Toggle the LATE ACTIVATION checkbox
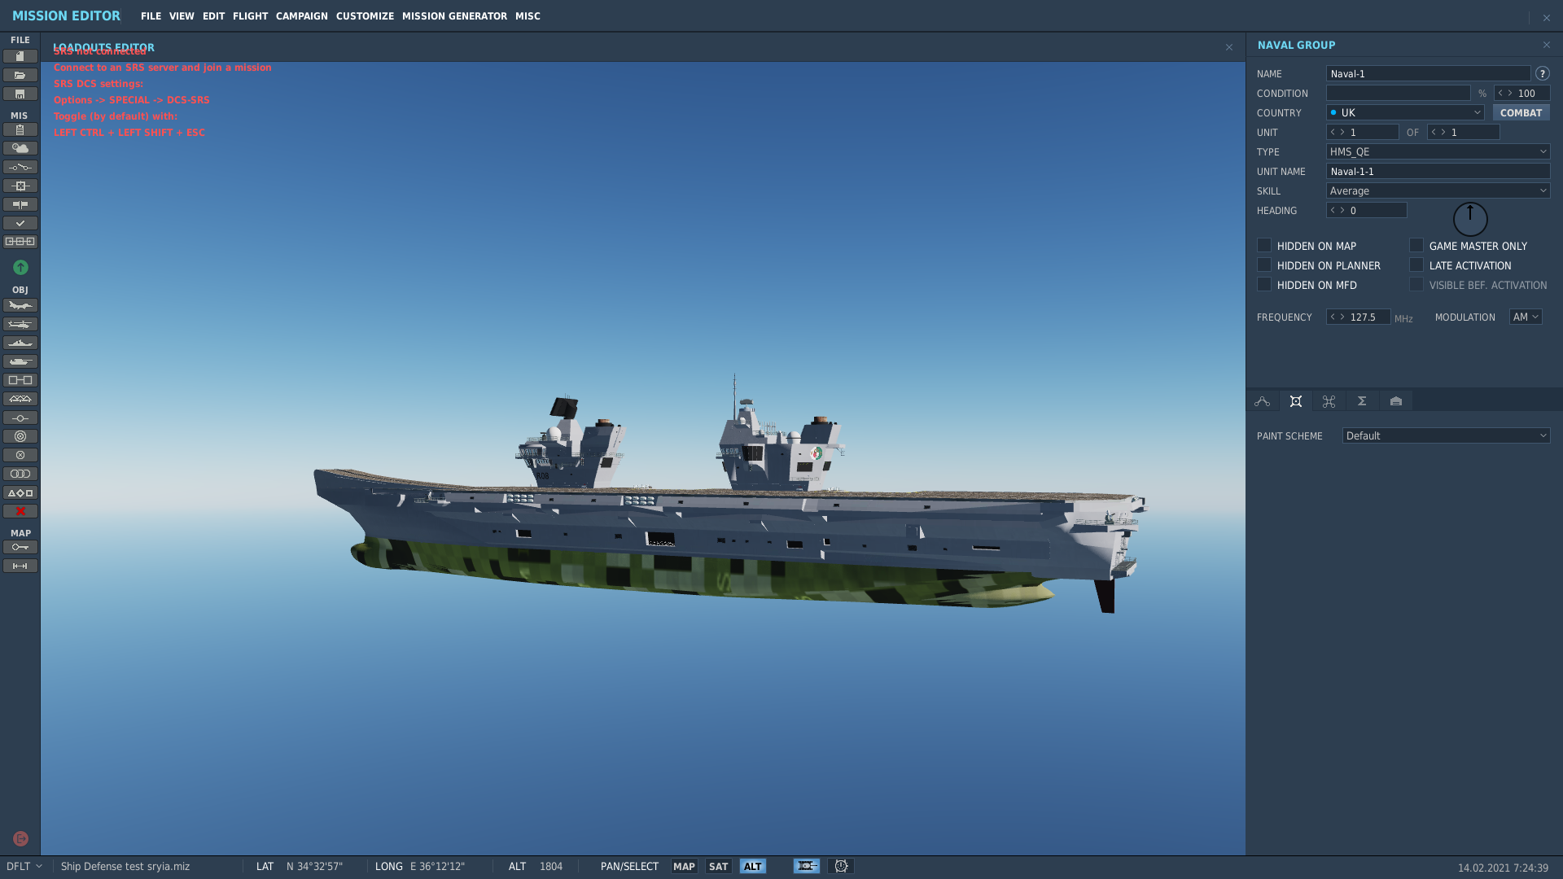The image size is (1563, 879). 1416,265
